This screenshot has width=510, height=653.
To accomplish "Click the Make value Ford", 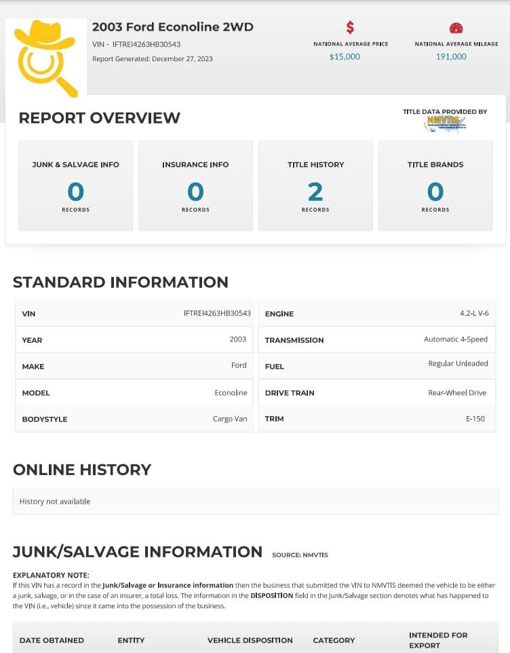I will 239,365.
